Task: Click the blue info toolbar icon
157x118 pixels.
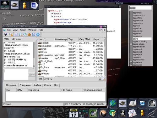Action: click(38, 34)
